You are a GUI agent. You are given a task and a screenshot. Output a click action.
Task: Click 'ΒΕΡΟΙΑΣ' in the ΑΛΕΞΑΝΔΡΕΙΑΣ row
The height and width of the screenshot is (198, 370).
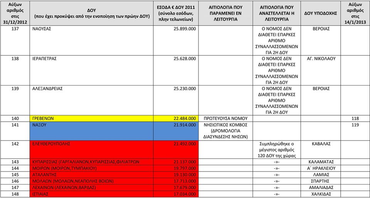pyautogui.click(x=320, y=89)
